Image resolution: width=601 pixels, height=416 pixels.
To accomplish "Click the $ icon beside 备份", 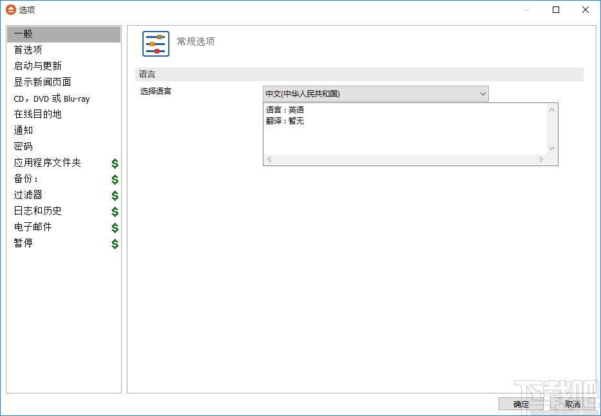I will click(115, 179).
